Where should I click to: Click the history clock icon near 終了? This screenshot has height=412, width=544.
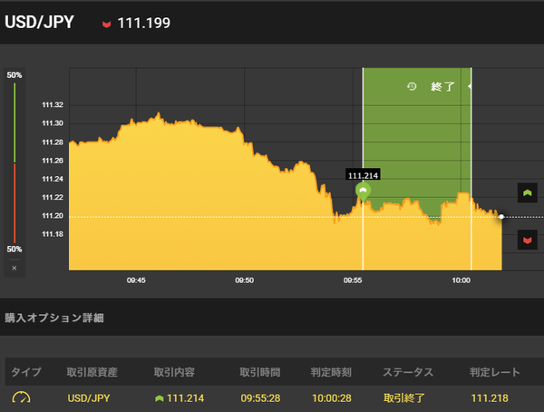tap(412, 86)
